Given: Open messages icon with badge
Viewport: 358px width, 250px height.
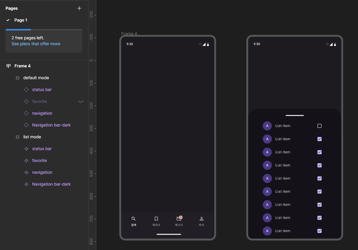Looking at the screenshot, I should (179, 218).
